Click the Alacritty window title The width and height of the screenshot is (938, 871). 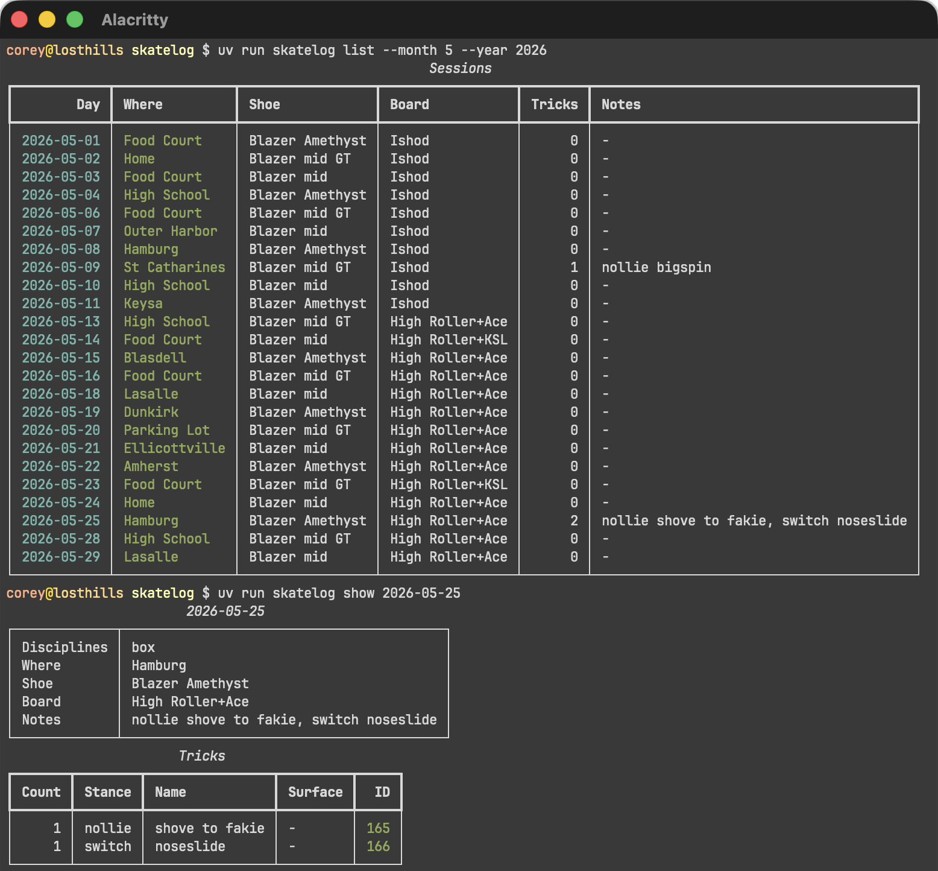pyautogui.click(x=135, y=20)
